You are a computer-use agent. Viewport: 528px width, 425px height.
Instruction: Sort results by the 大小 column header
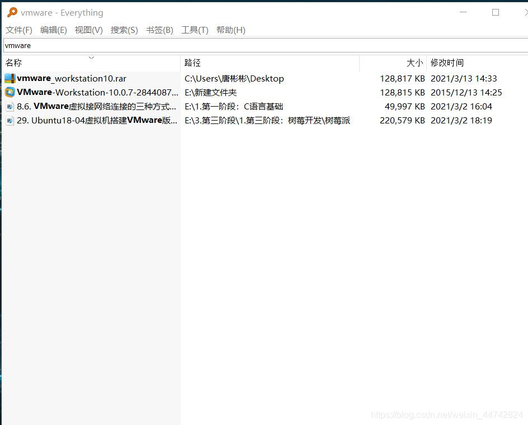pyautogui.click(x=393, y=63)
